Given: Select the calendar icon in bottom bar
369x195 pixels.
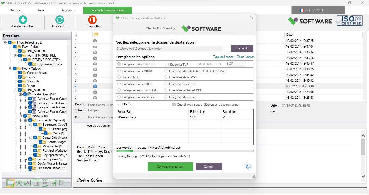Looking at the screenshot, I should 36,183.
